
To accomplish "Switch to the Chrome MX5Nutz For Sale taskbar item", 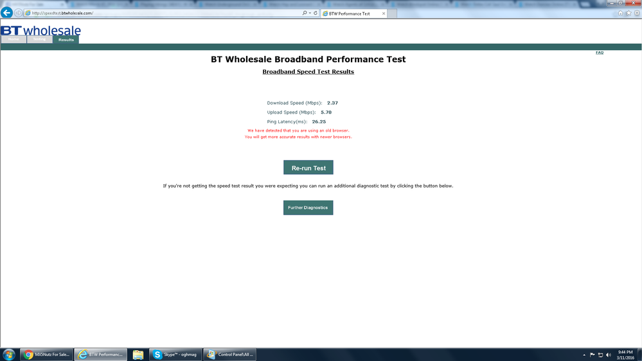I will pyautogui.click(x=46, y=355).
